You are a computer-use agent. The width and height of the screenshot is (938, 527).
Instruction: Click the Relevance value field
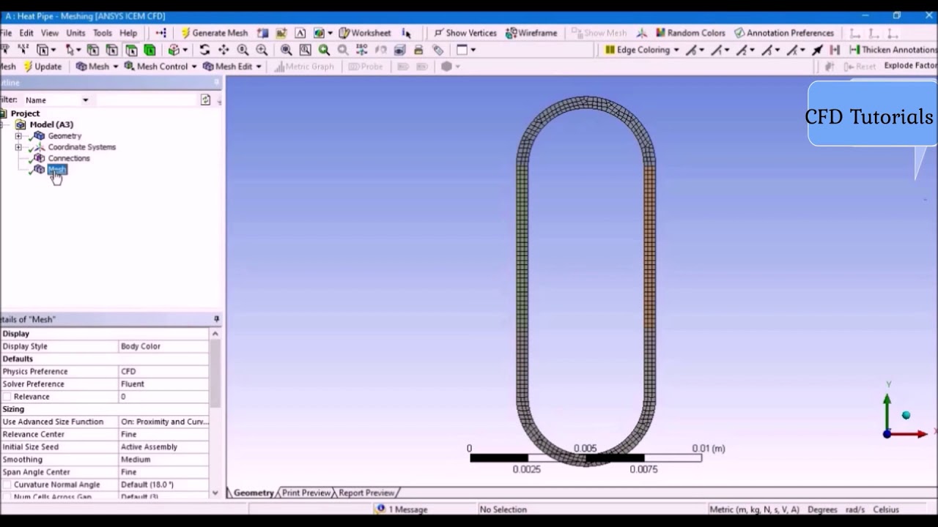(x=163, y=397)
